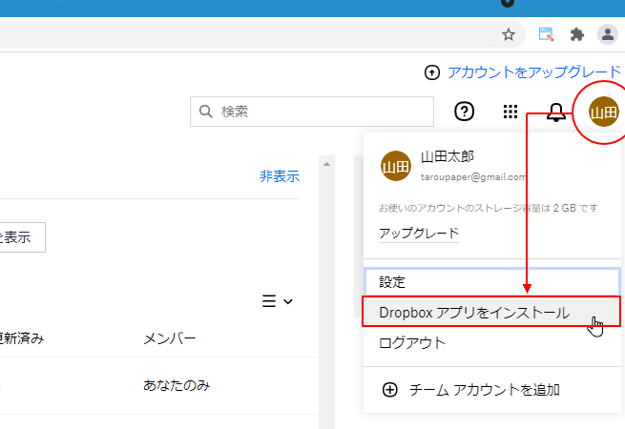Screen dimensions: 625x429
Task: Click the 非表示 link
Action: point(280,176)
